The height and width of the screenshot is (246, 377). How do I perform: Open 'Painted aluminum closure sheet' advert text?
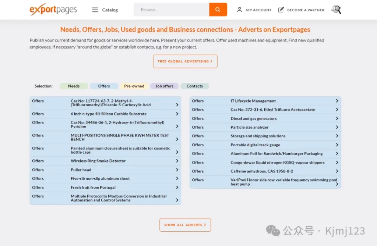click(x=120, y=150)
